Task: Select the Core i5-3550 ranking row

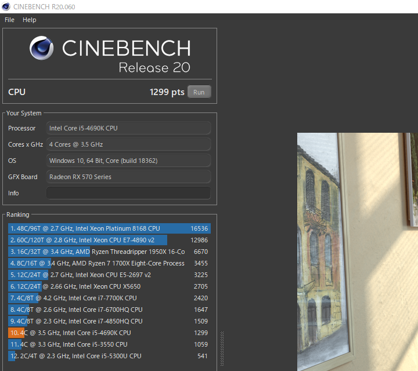Action: tap(109, 344)
